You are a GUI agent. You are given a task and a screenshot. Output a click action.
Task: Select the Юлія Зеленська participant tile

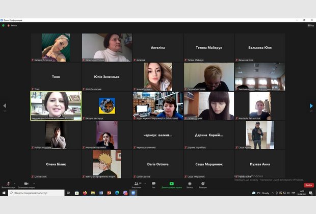[107, 76]
